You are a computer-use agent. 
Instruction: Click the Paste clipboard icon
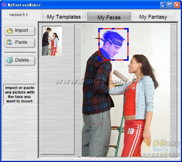[10, 42]
